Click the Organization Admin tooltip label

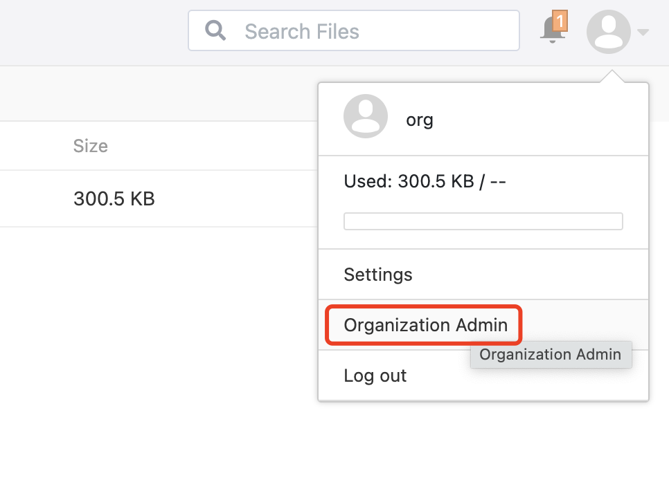tap(551, 355)
